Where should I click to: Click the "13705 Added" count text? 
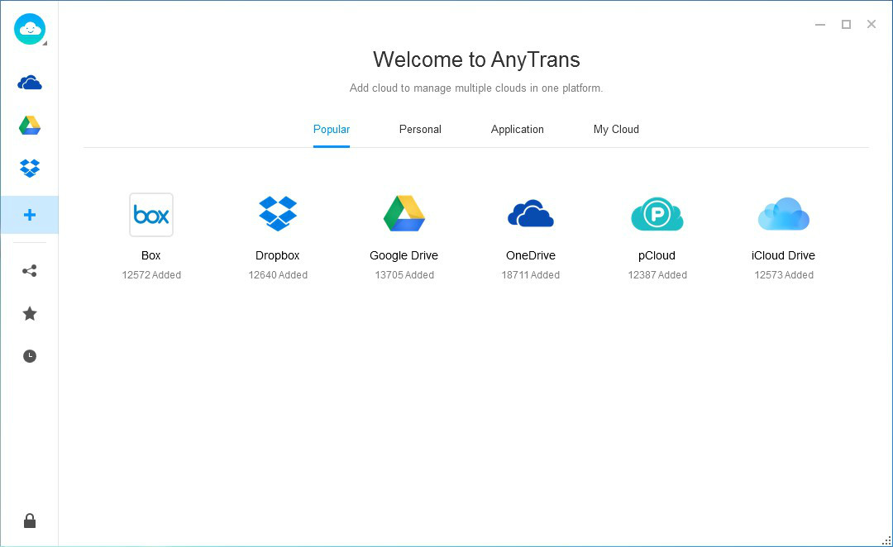(404, 275)
